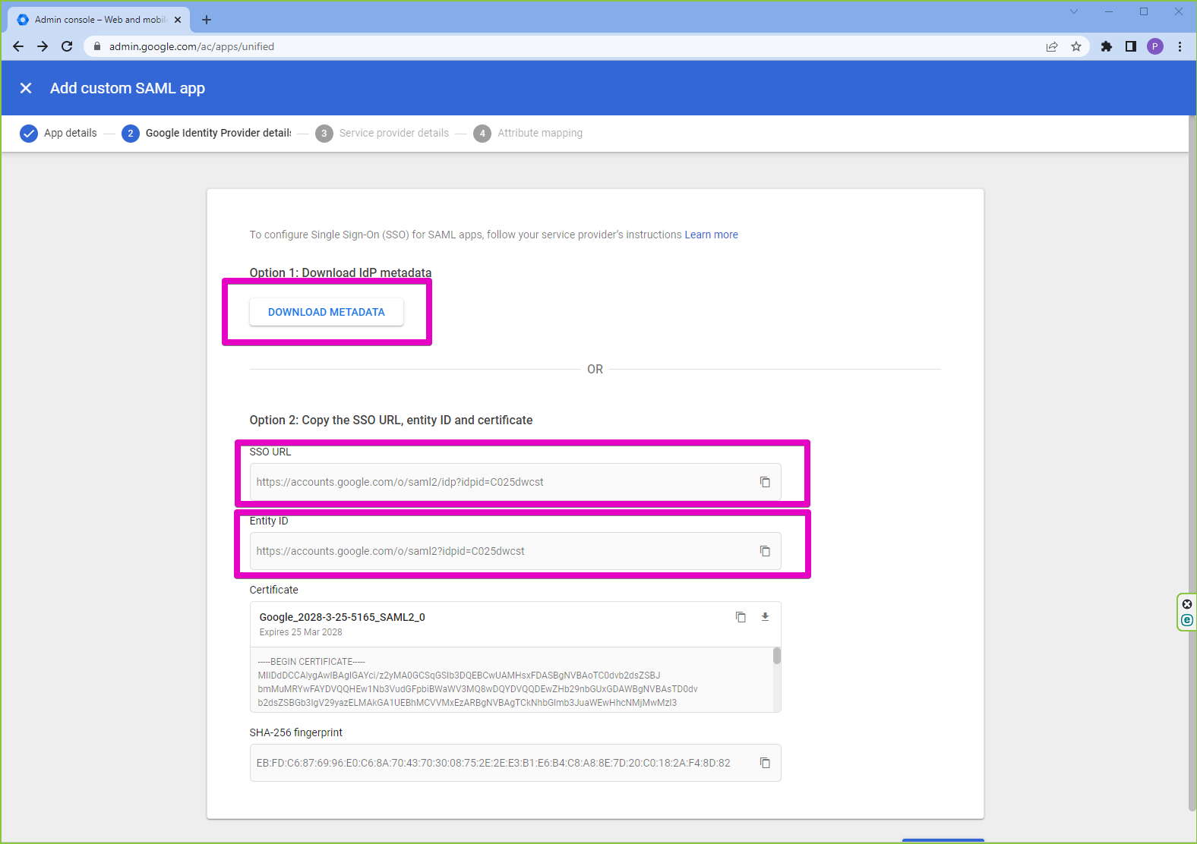Open the Learn more link

click(x=711, y=235)
